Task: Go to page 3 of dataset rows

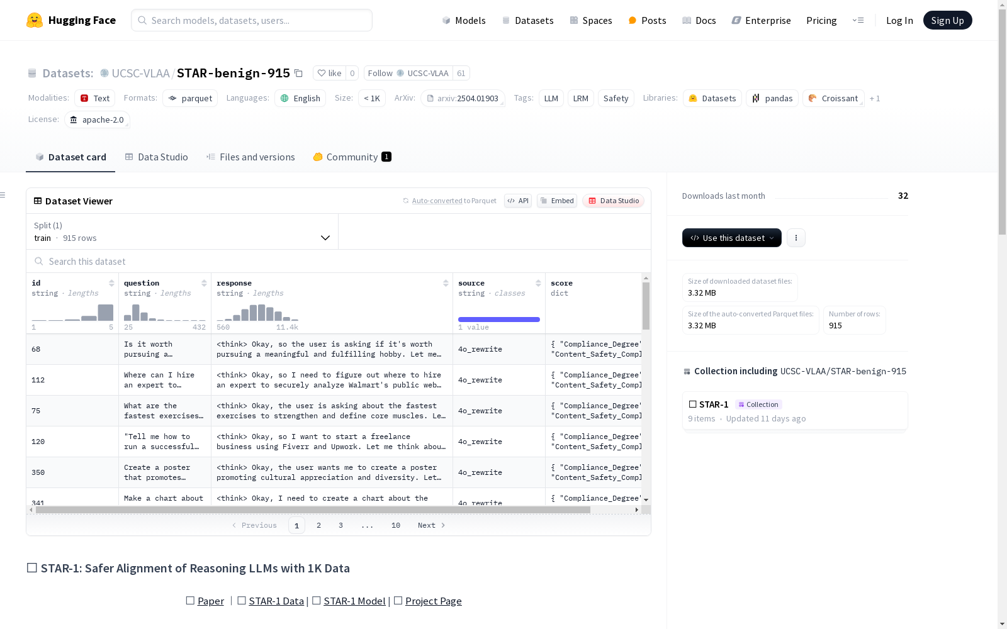Action: [x=341, y=525]
